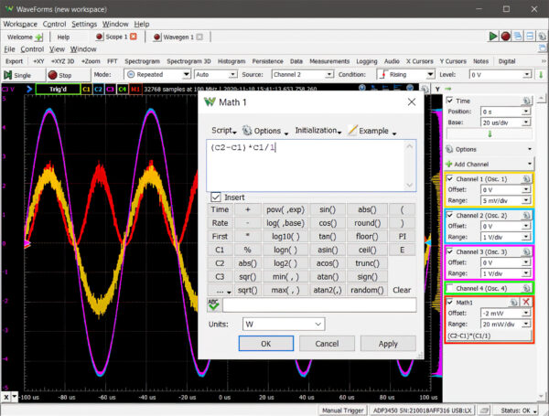Click the green Run all instruments icon
Screen dimensions: 549x416
[x=494, y=36]
